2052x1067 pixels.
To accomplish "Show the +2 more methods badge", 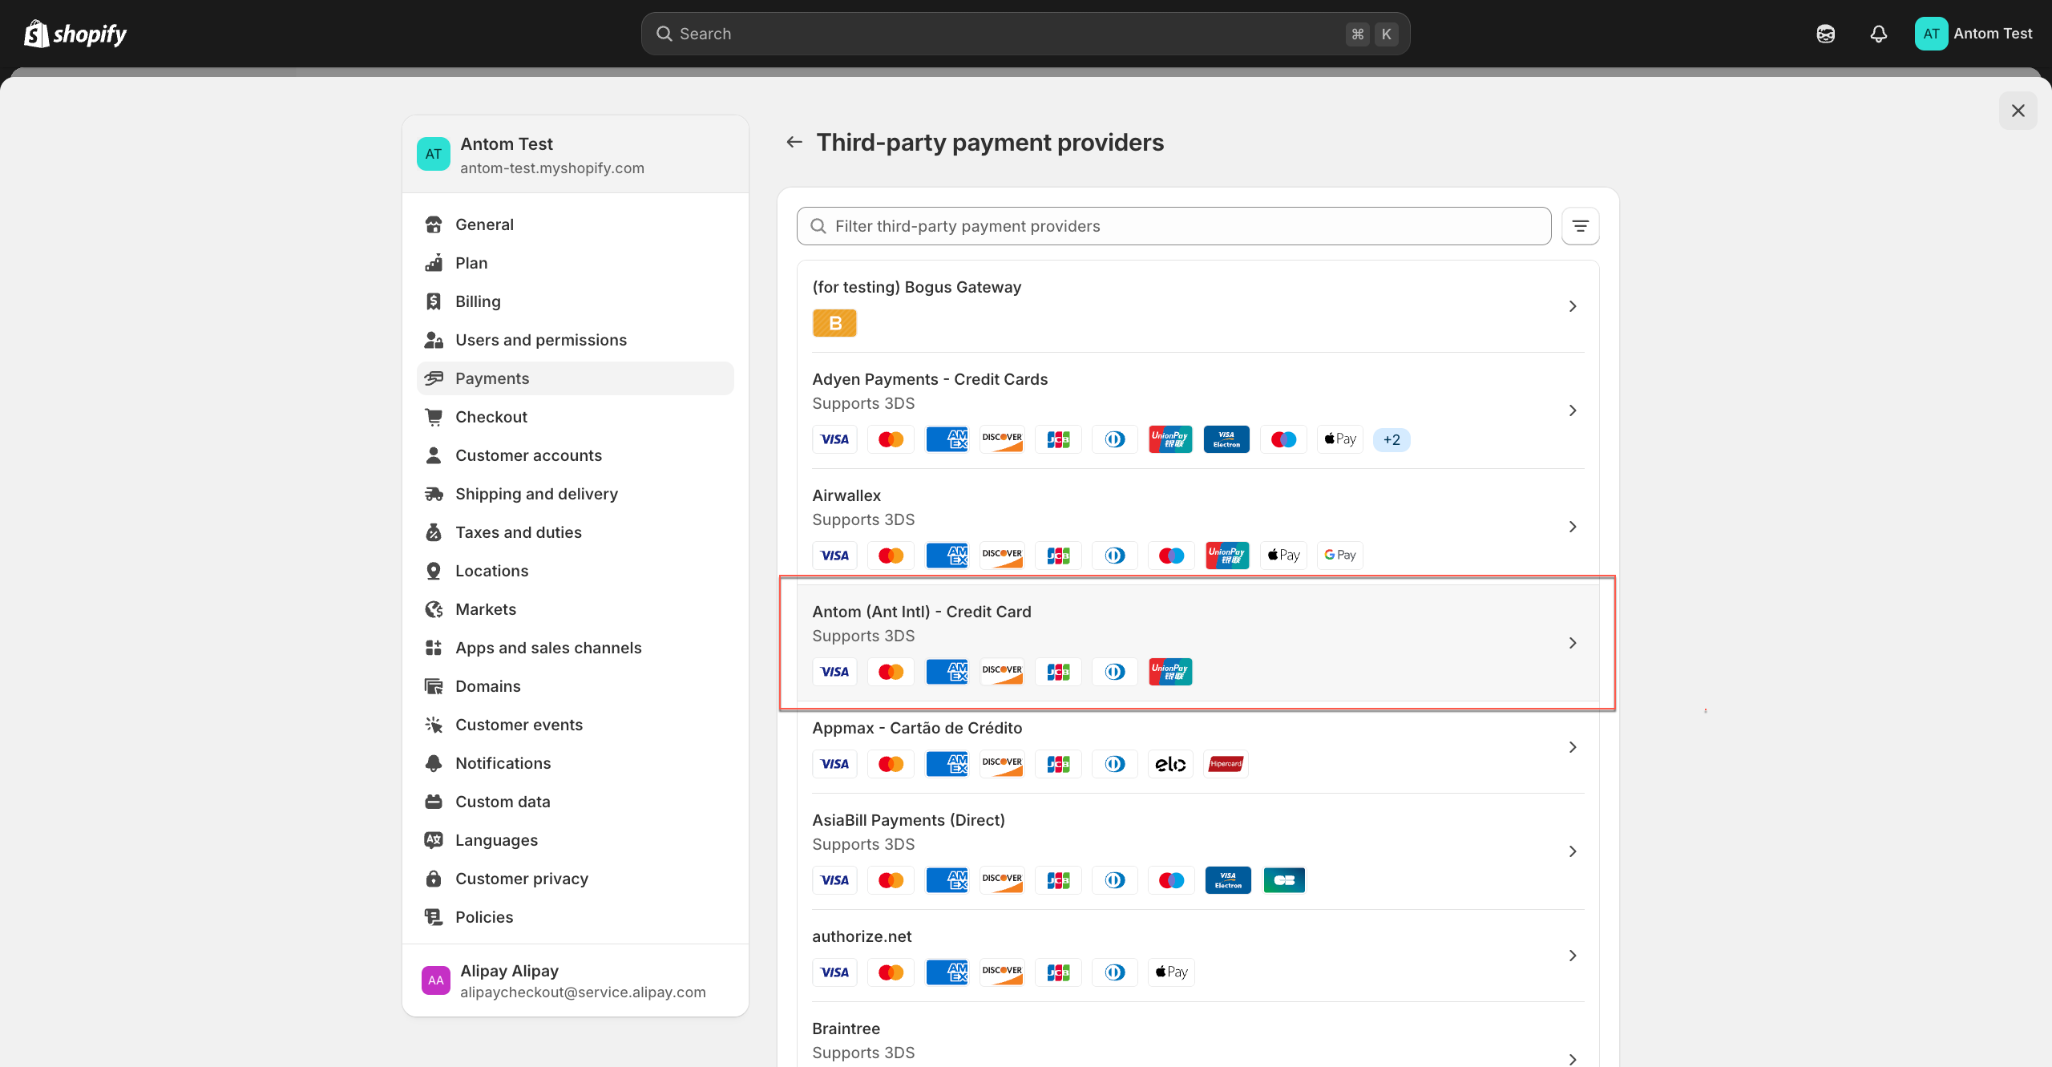I will [x=1392, y=439].
